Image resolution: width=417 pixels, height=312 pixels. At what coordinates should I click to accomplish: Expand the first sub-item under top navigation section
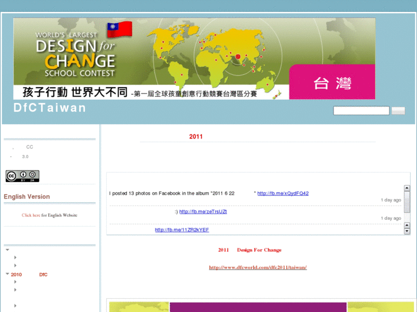point(15,257)
